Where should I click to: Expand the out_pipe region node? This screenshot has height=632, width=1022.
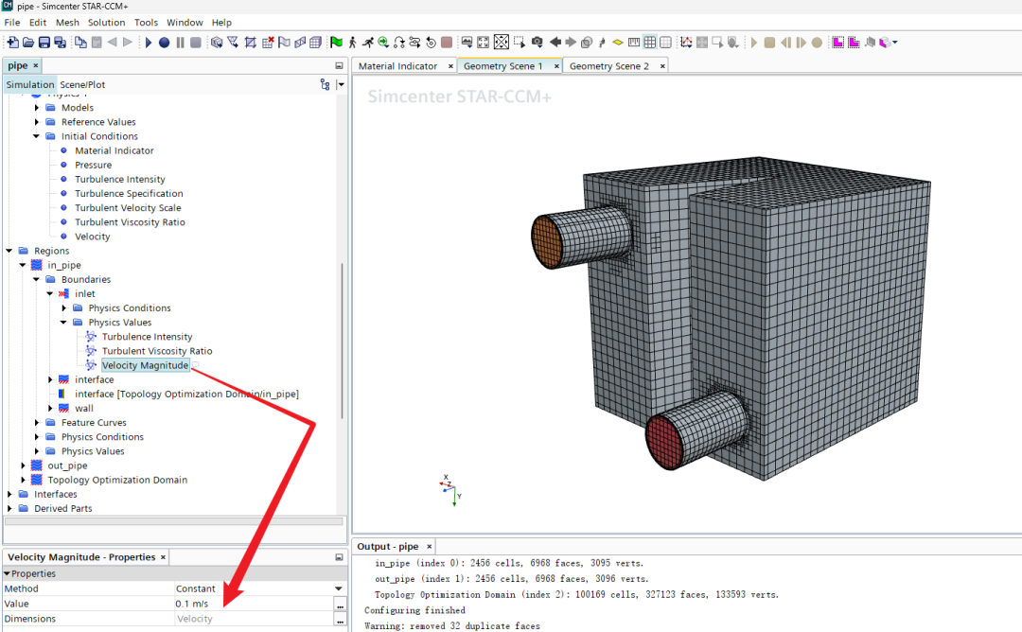point(23,465)
